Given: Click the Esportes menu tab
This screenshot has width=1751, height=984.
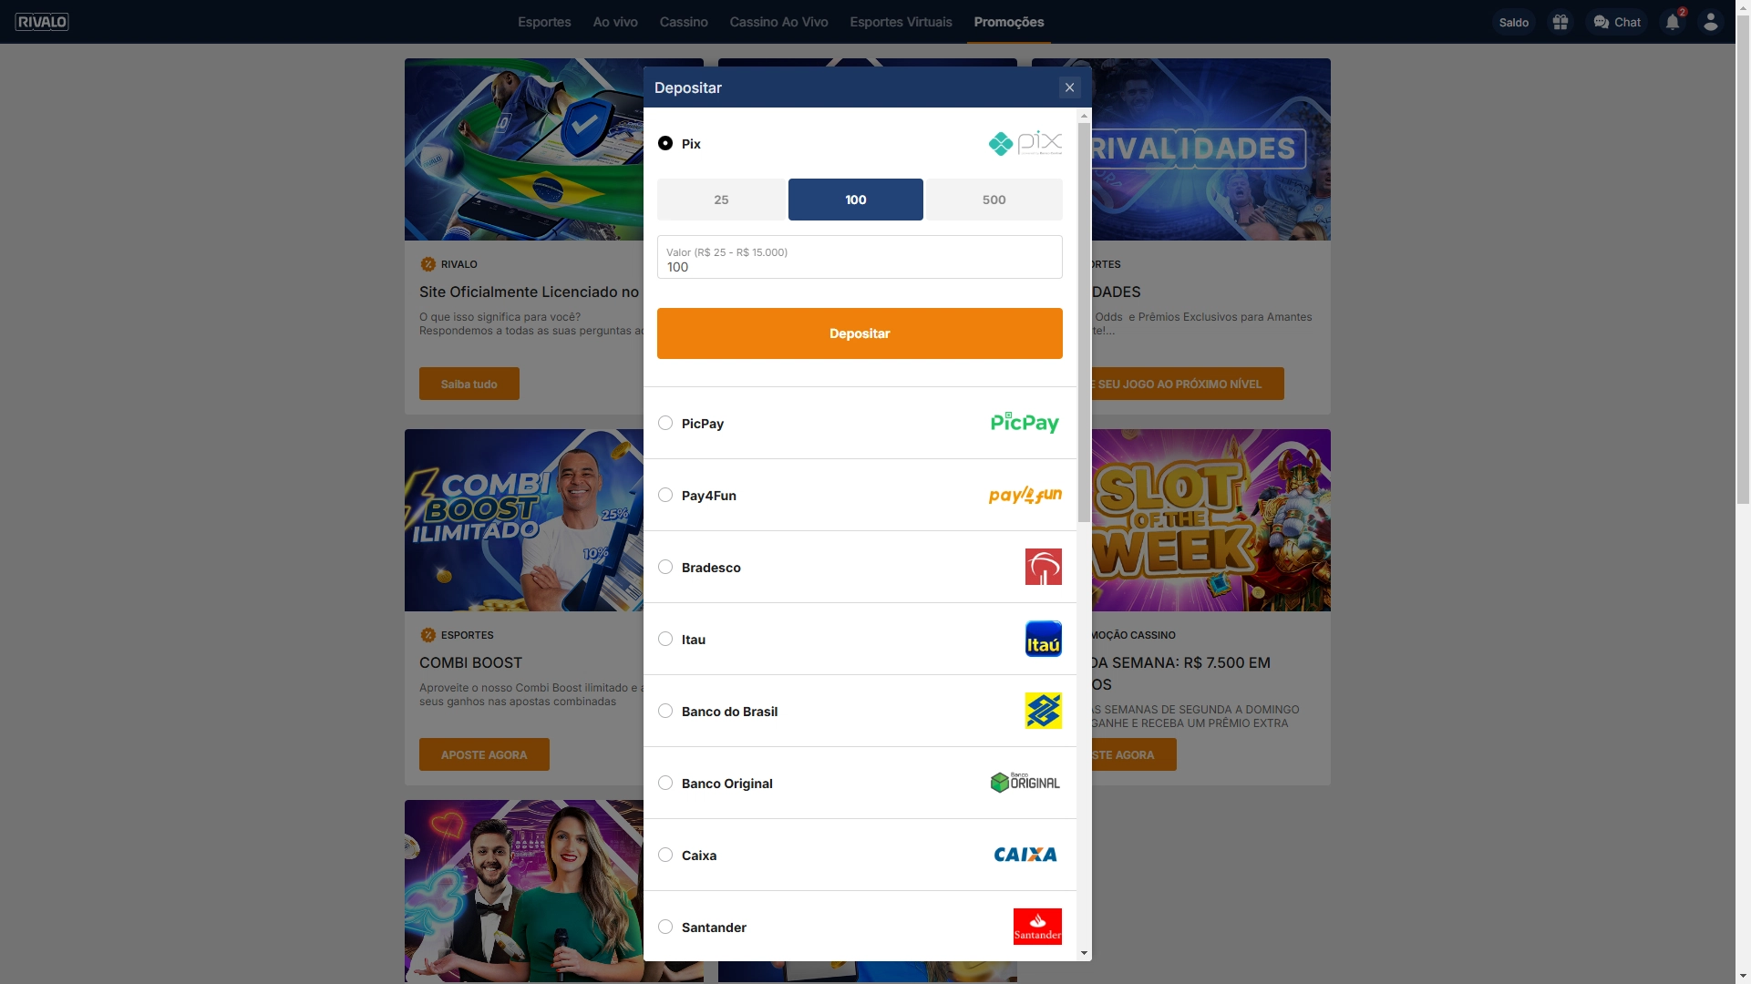Looking at the screenshot, I should [543, 22].
